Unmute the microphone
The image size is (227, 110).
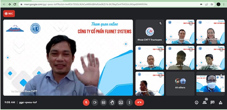click(x=86, y=102)
